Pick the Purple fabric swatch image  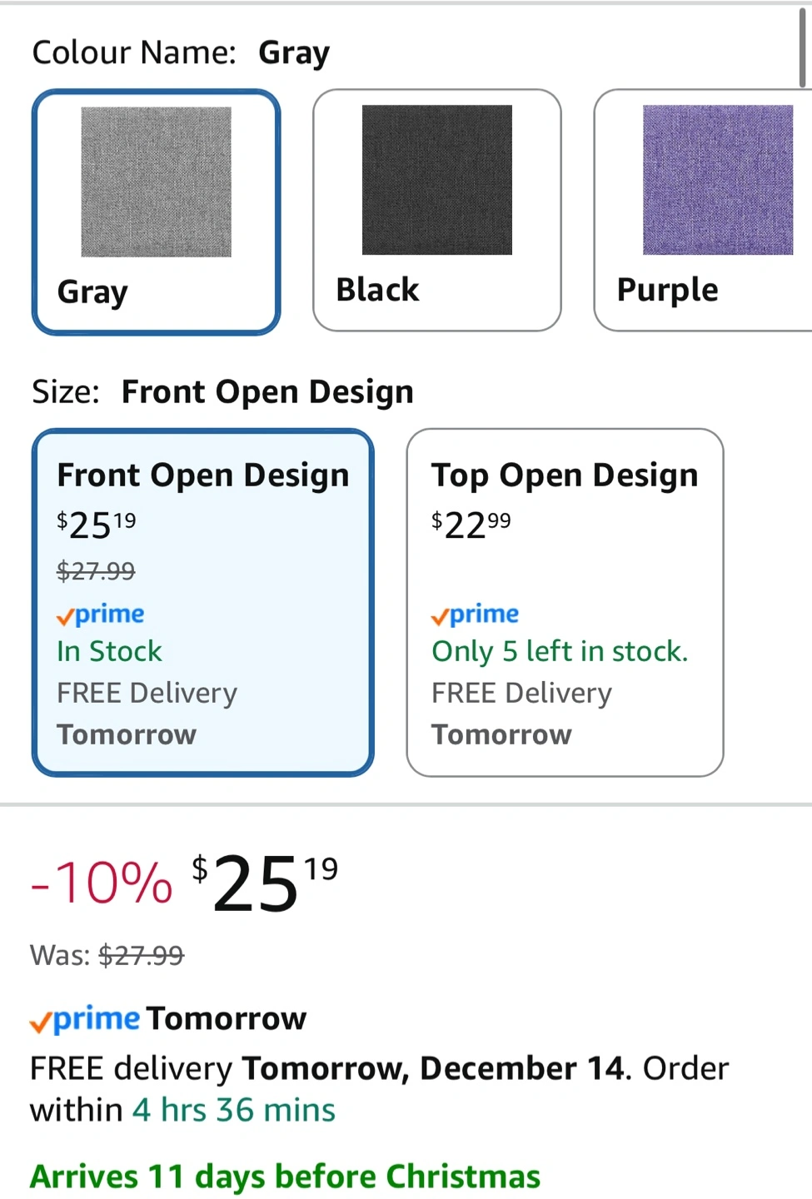pos(717,180)
